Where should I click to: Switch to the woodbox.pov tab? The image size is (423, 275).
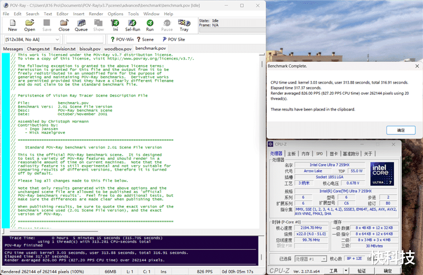[x=117, y=49]
